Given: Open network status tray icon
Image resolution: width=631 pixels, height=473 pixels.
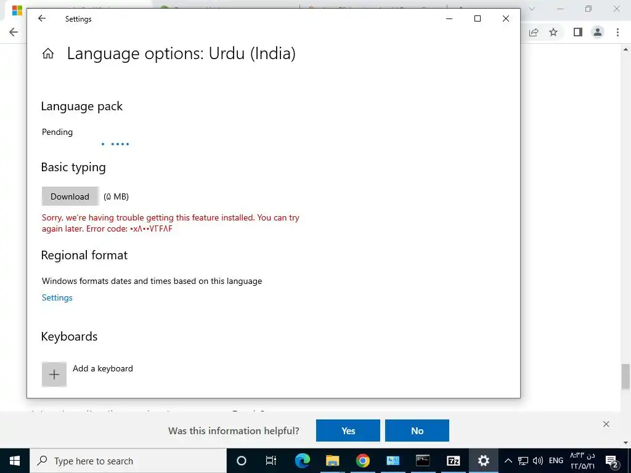Looking at the screenshot, I should click(523, 461).
